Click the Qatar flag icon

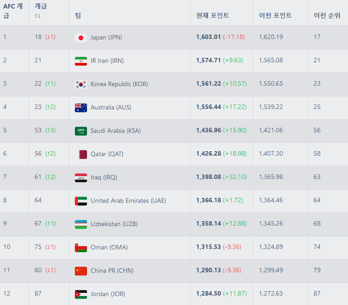tap(81, 154)
